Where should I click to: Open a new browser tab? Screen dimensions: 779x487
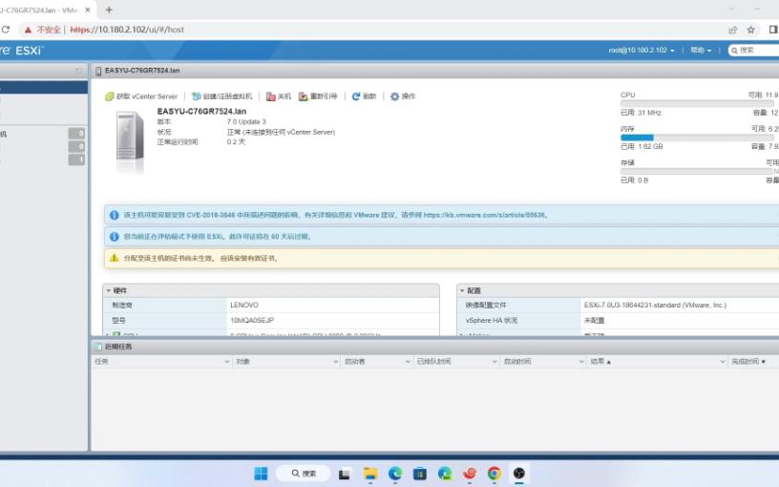coord(109,10)
